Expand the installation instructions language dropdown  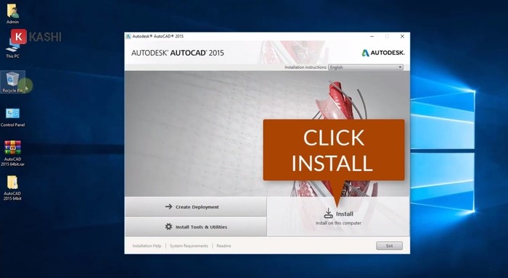point(366,67)
